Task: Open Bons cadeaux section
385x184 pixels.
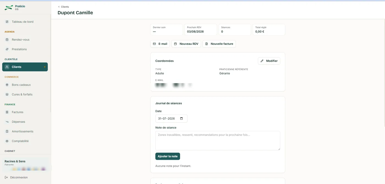Action: (25, 85)
